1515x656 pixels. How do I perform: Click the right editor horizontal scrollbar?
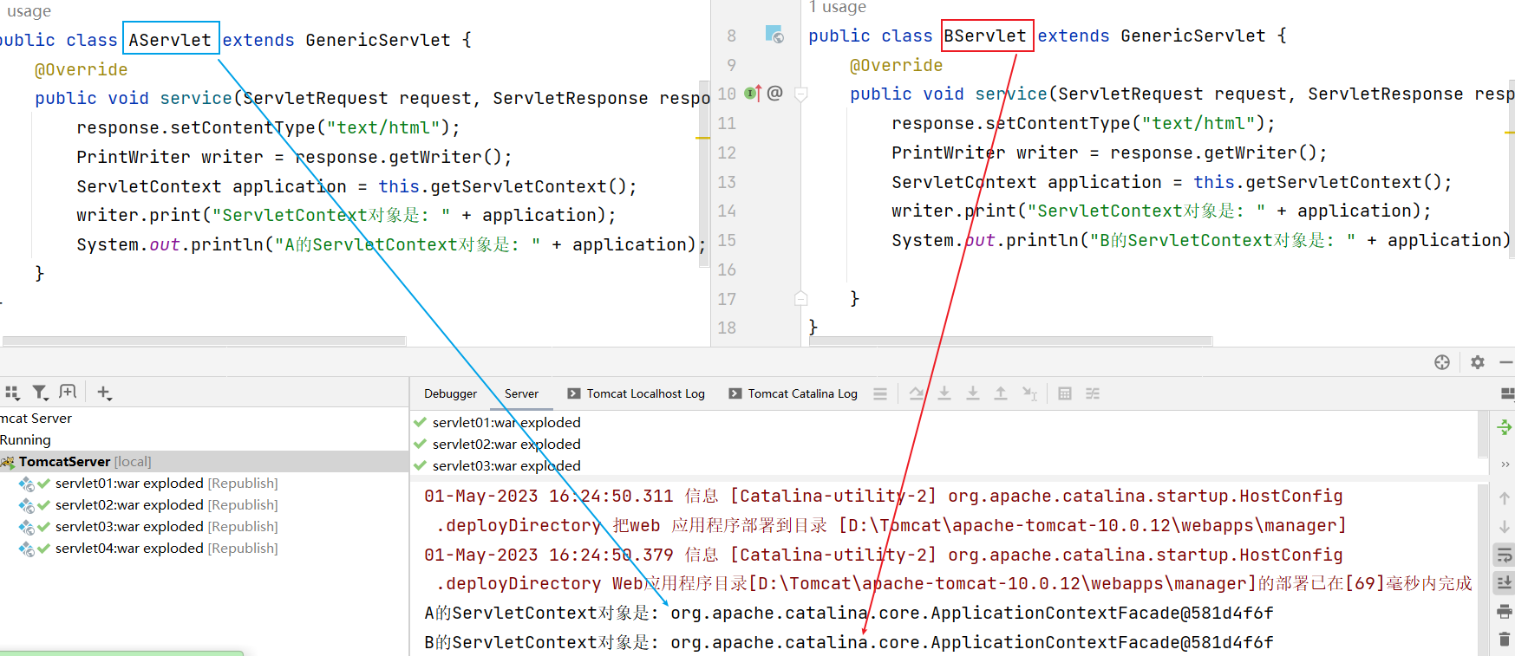pos(1010,341)
